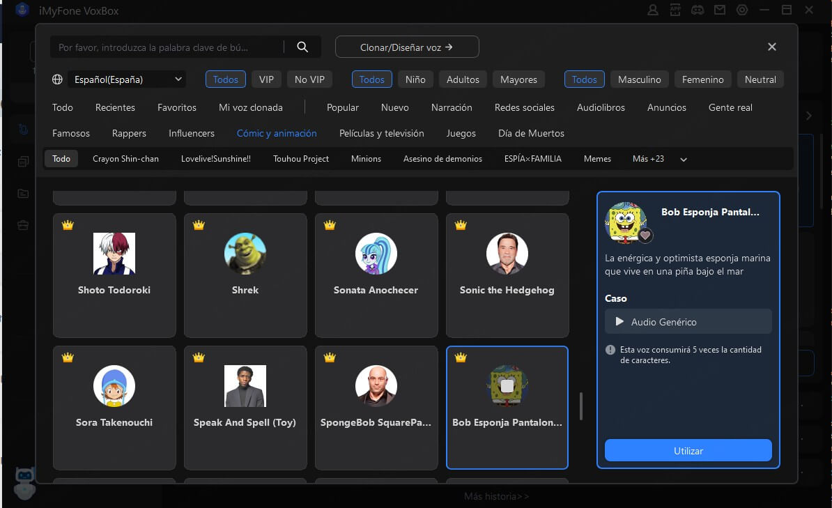Open the Recientes tab

(x=115, y=107)
